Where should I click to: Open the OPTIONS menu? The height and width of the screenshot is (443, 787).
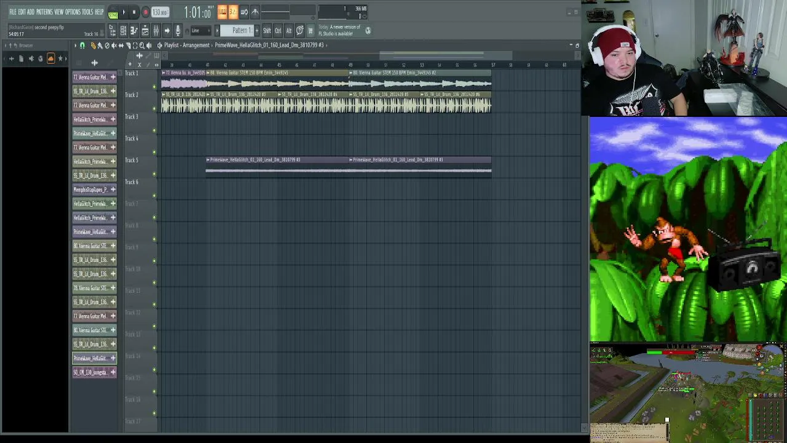point(73,12)
